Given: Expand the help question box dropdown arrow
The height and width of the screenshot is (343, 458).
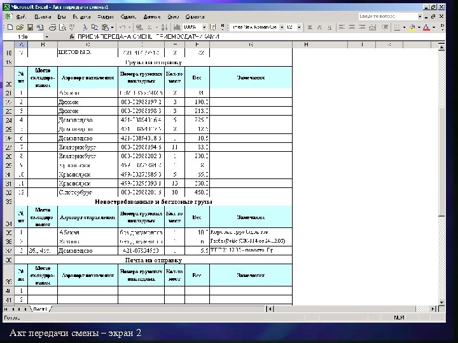Looking at the screenshot, I should pyautogui.click(x=420, y=17).
